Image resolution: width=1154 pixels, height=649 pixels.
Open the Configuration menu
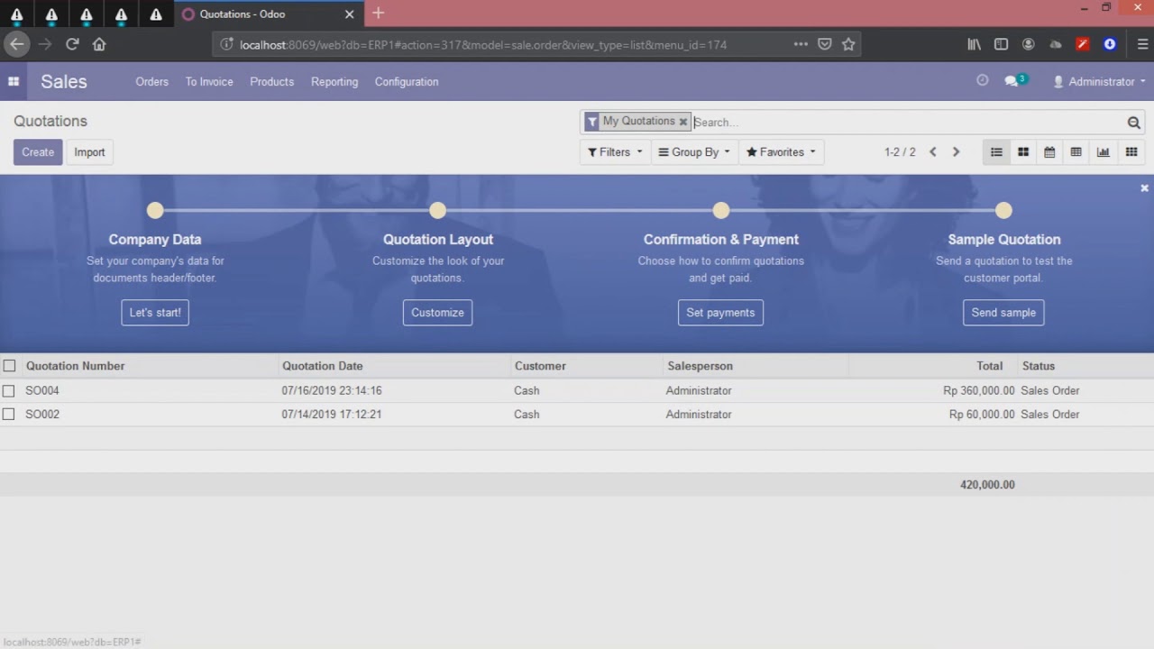pyautogui.click(x=407, y=81)
